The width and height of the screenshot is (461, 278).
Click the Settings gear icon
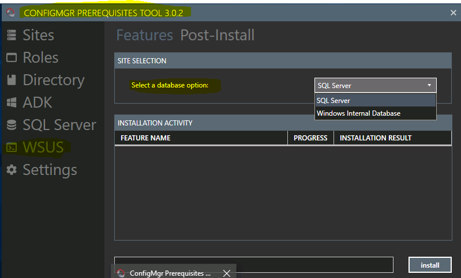click(12, 170)
